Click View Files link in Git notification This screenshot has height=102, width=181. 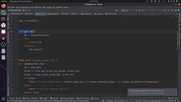coord(135,93)
